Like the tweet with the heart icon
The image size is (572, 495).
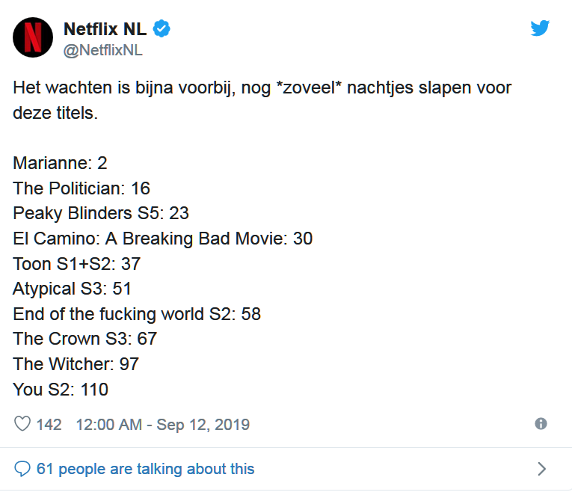(22, 424)
